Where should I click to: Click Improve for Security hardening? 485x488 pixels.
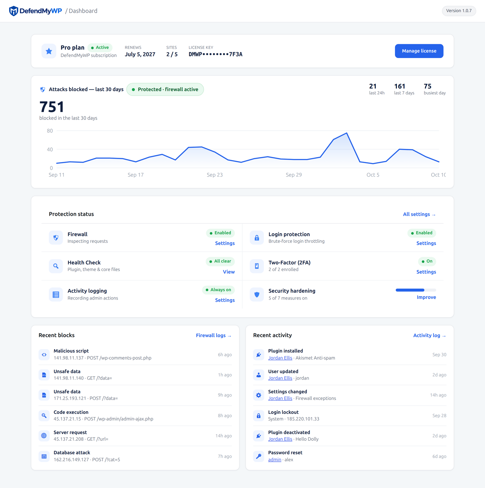tap(426, 297)
